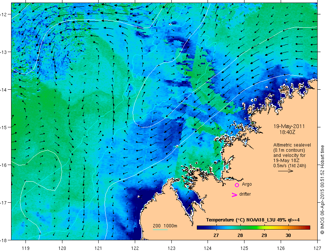Click longitude axis label 121

click(99, 248)
